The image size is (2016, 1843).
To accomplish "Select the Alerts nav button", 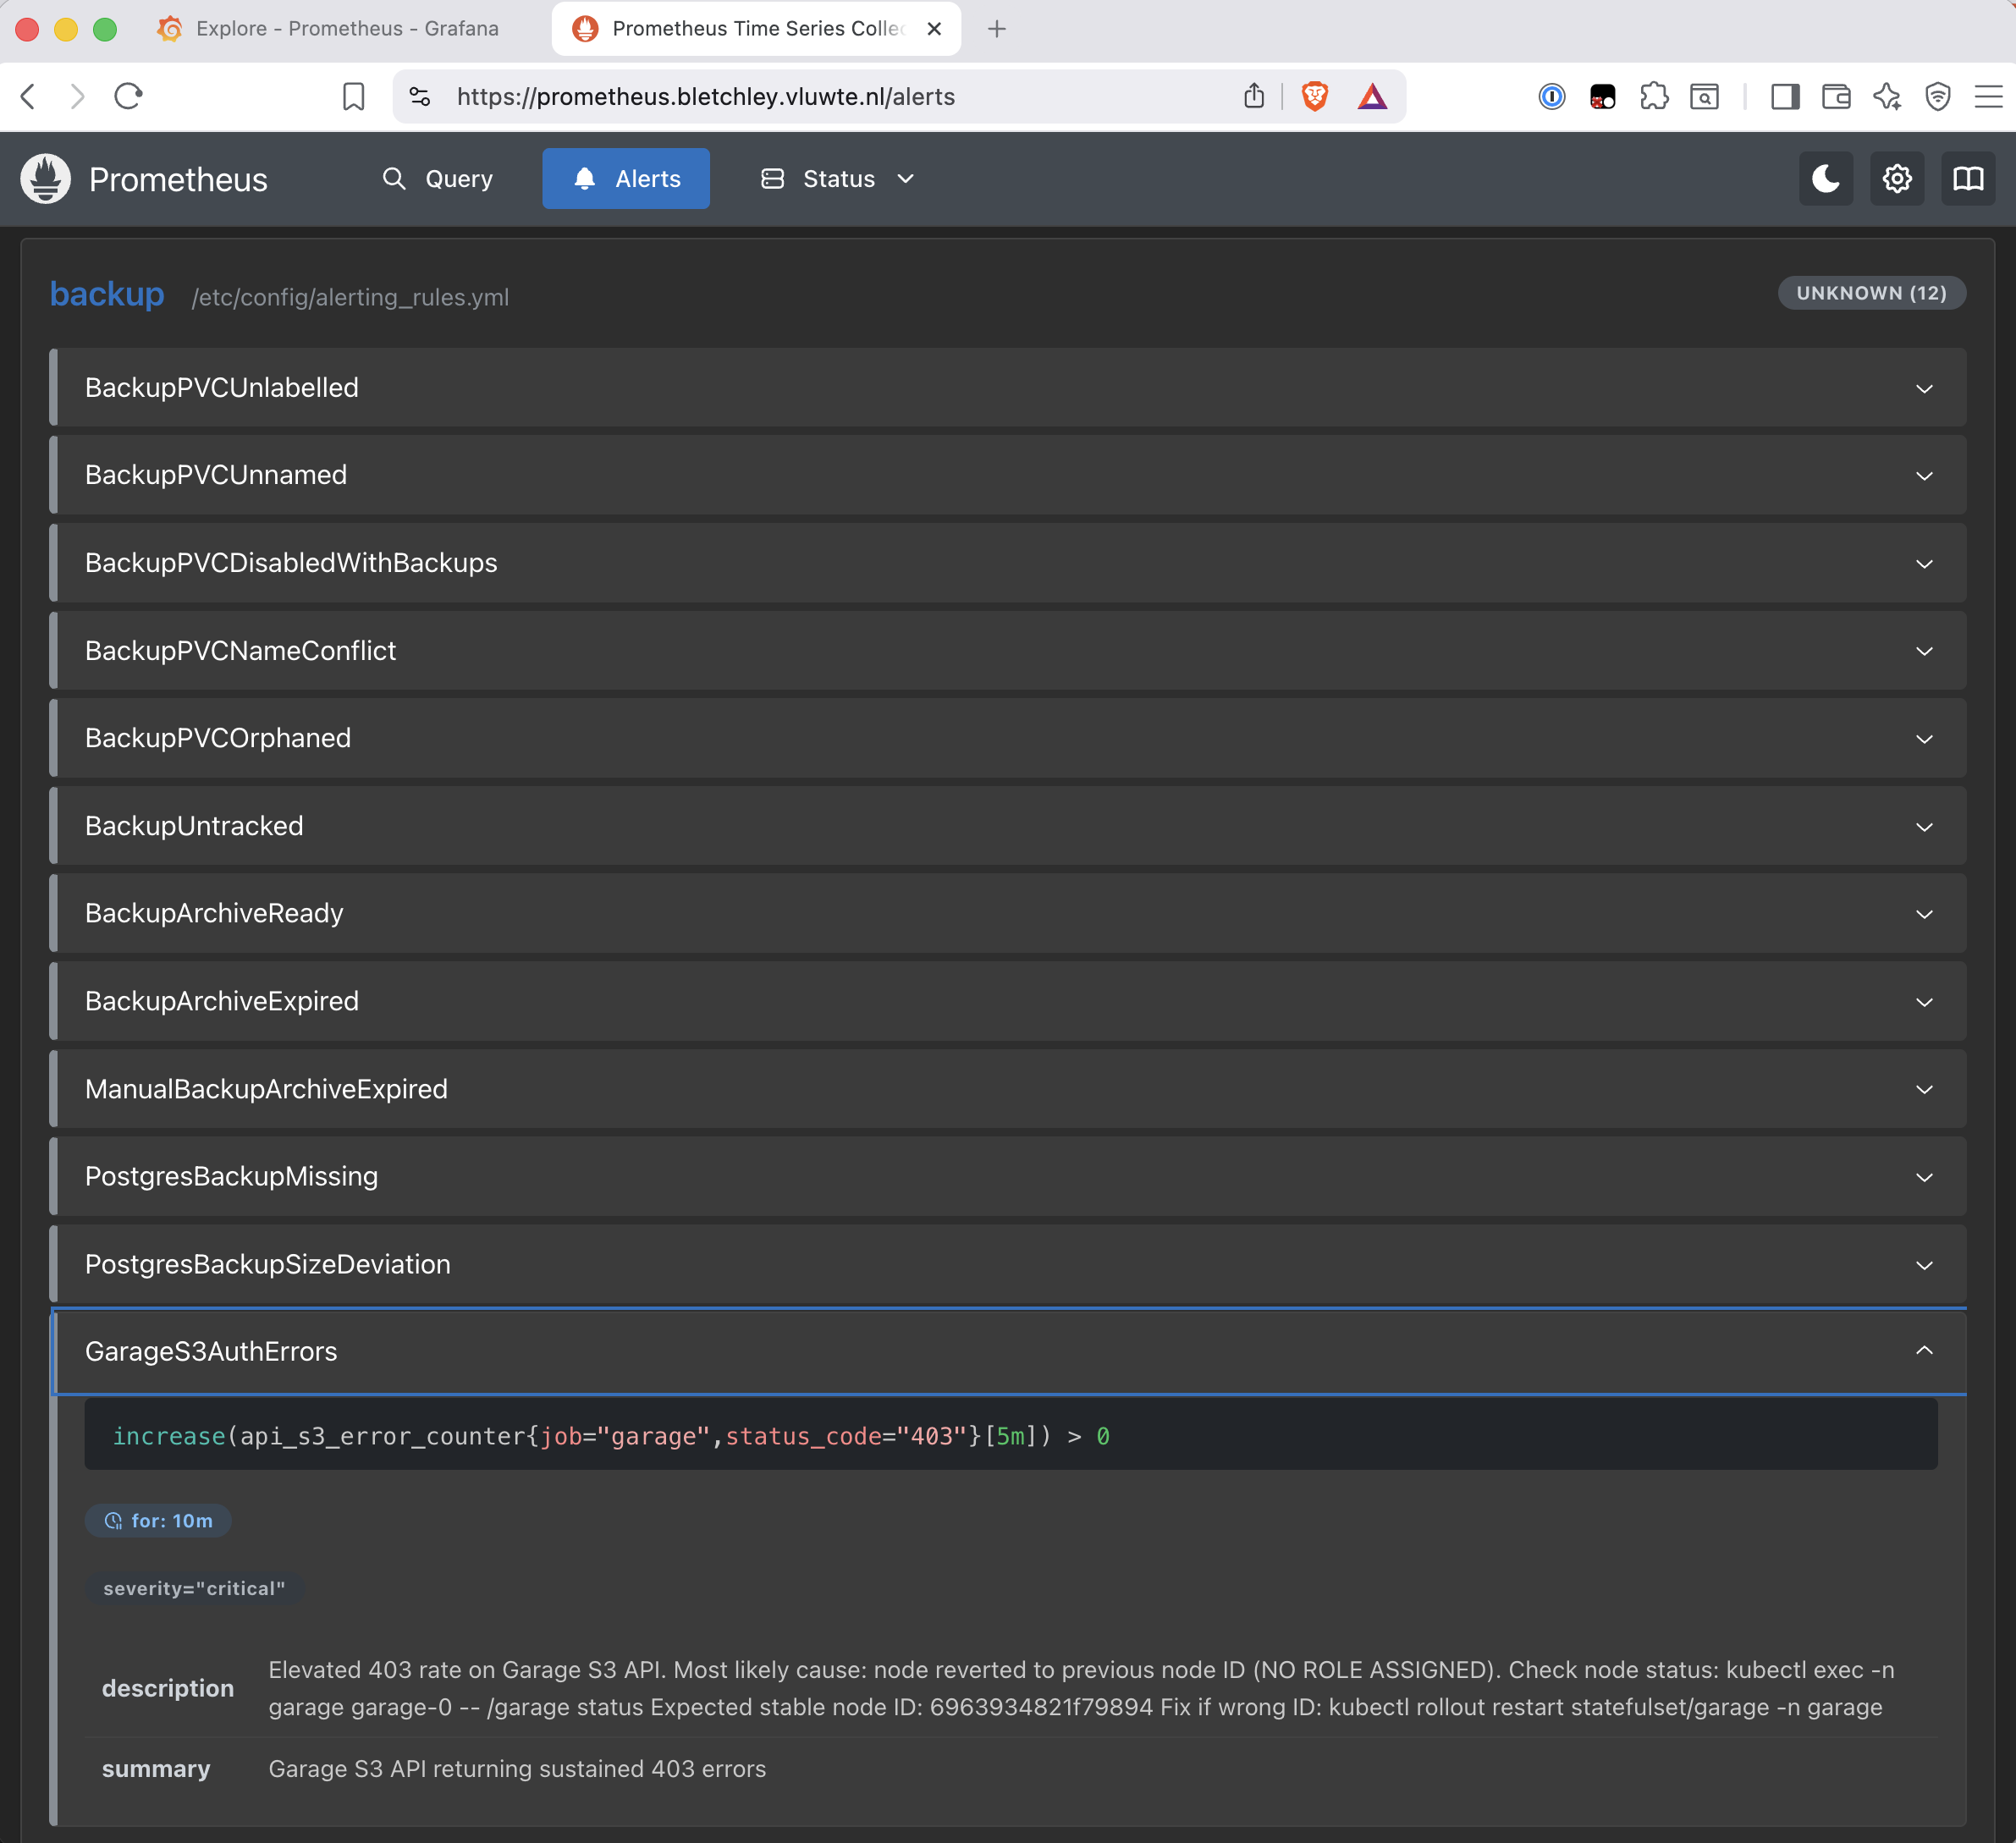I will point(626,179).
